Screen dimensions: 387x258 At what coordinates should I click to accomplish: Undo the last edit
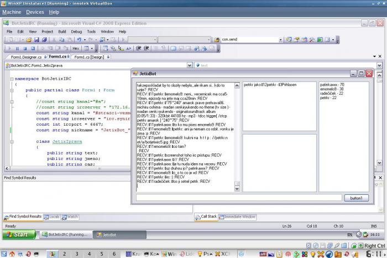[79, 39]
